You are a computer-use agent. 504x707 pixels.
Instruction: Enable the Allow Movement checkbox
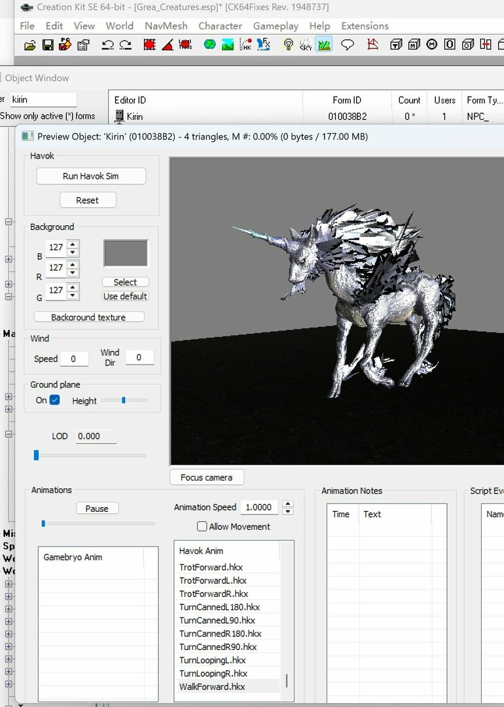coord(202,526)
